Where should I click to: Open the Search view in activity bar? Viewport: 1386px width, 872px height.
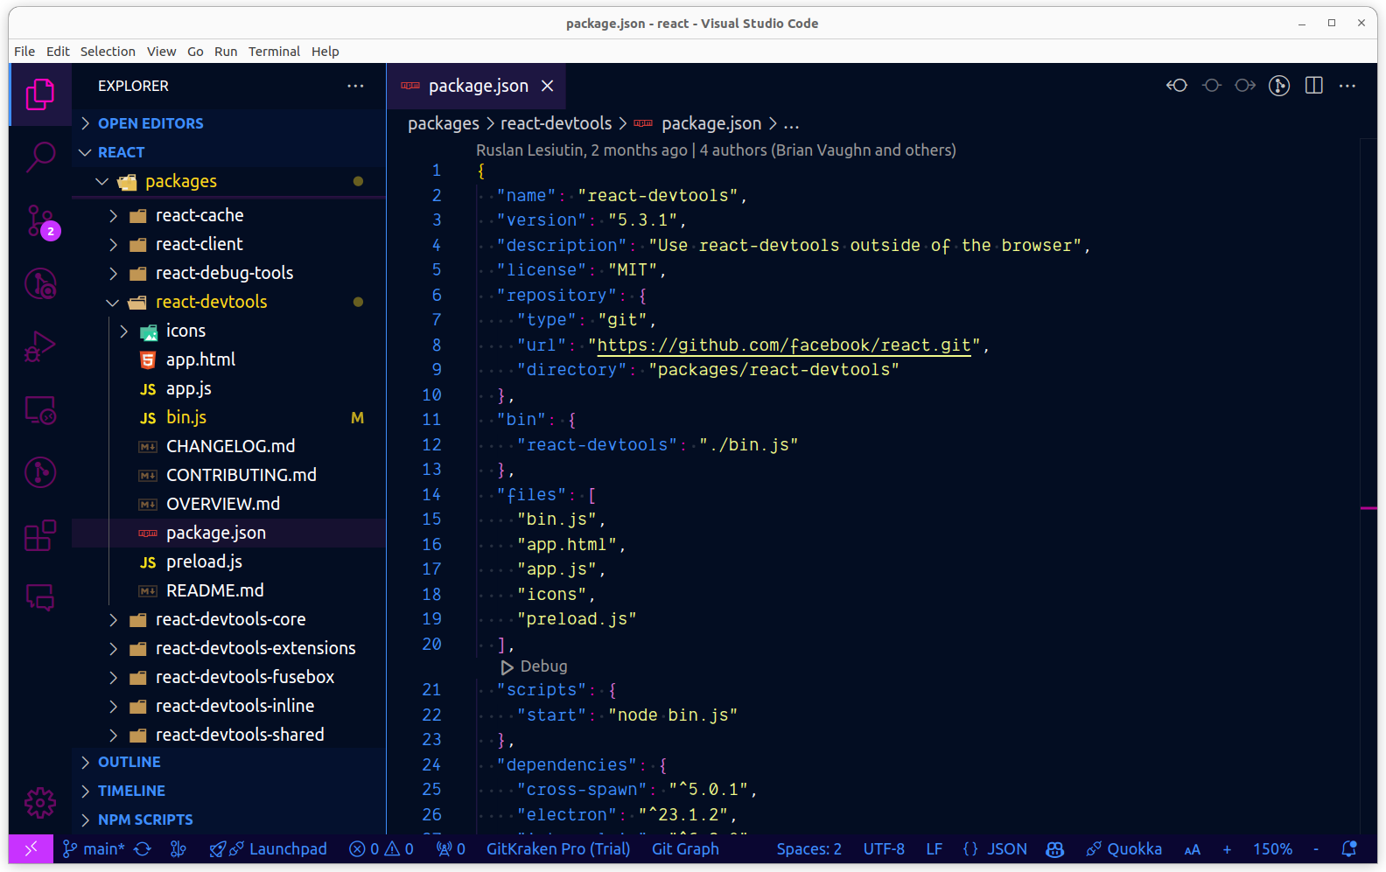pyautogui.click(x=40, y=158)
